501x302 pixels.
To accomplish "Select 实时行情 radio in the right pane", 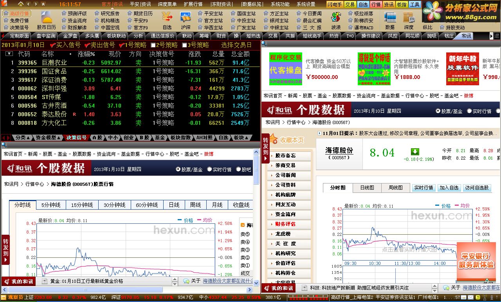I will pyautogui.click(x=469, y=111).
